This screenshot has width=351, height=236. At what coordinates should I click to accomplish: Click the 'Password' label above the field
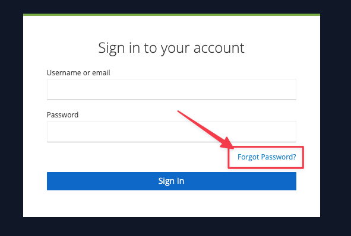click(x=63, y=114)
